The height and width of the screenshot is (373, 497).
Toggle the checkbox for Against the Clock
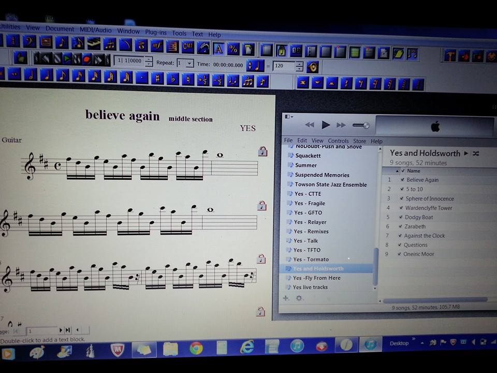click(400, 236)
